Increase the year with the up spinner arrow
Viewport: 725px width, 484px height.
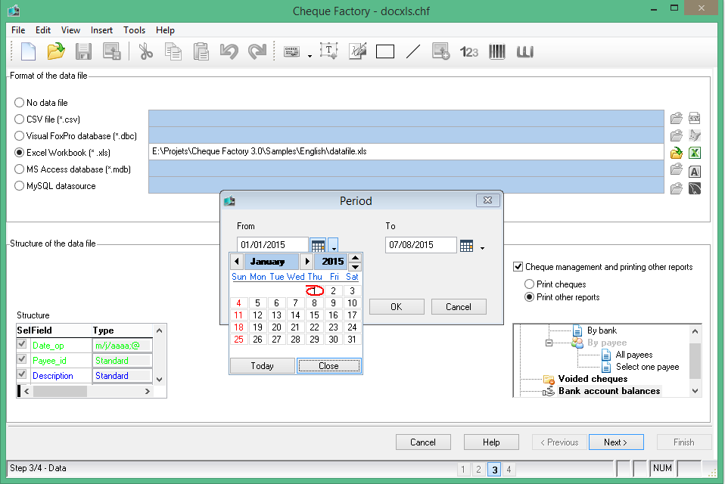[x=355, y=258]
